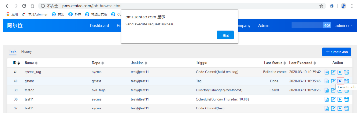The width and height of the screenshot is (359, 117).
Task: Delete job 38 with trash icon
Action: [347, 99]
